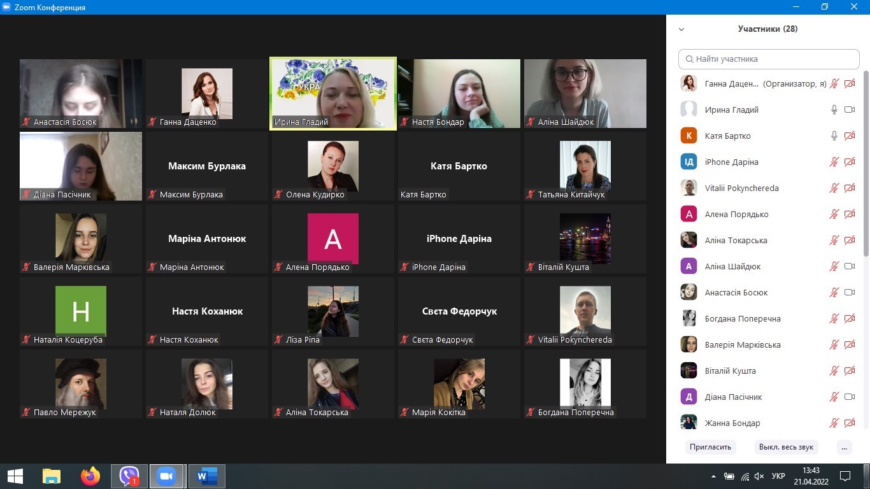870x489 pixels.
Task: Collapse the Участники panel chevron
Action: (681, 29)
